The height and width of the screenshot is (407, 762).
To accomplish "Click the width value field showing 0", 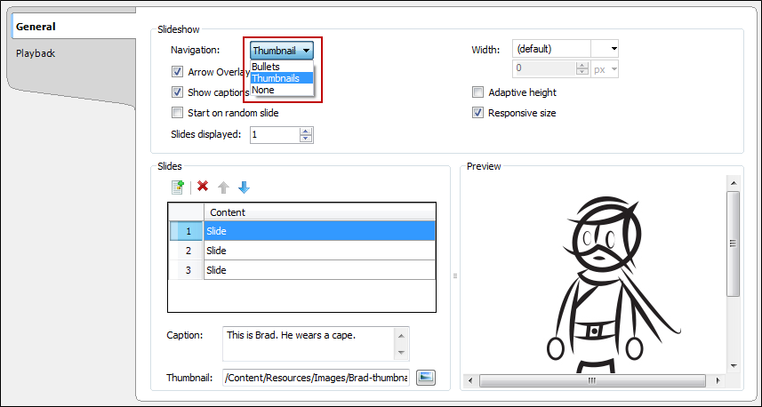I will click(x=544, y=69).
